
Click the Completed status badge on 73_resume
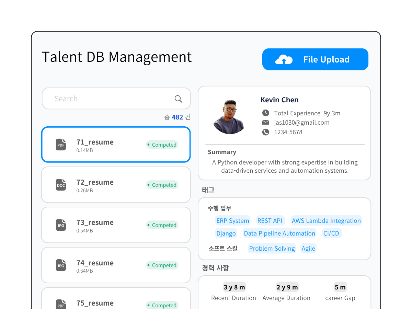pyautogui.click(x=162, y=225)
